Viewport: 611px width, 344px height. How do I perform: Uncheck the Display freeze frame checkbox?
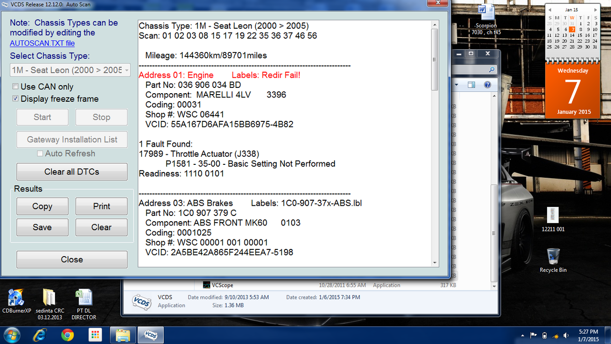(x=16, y=99)
